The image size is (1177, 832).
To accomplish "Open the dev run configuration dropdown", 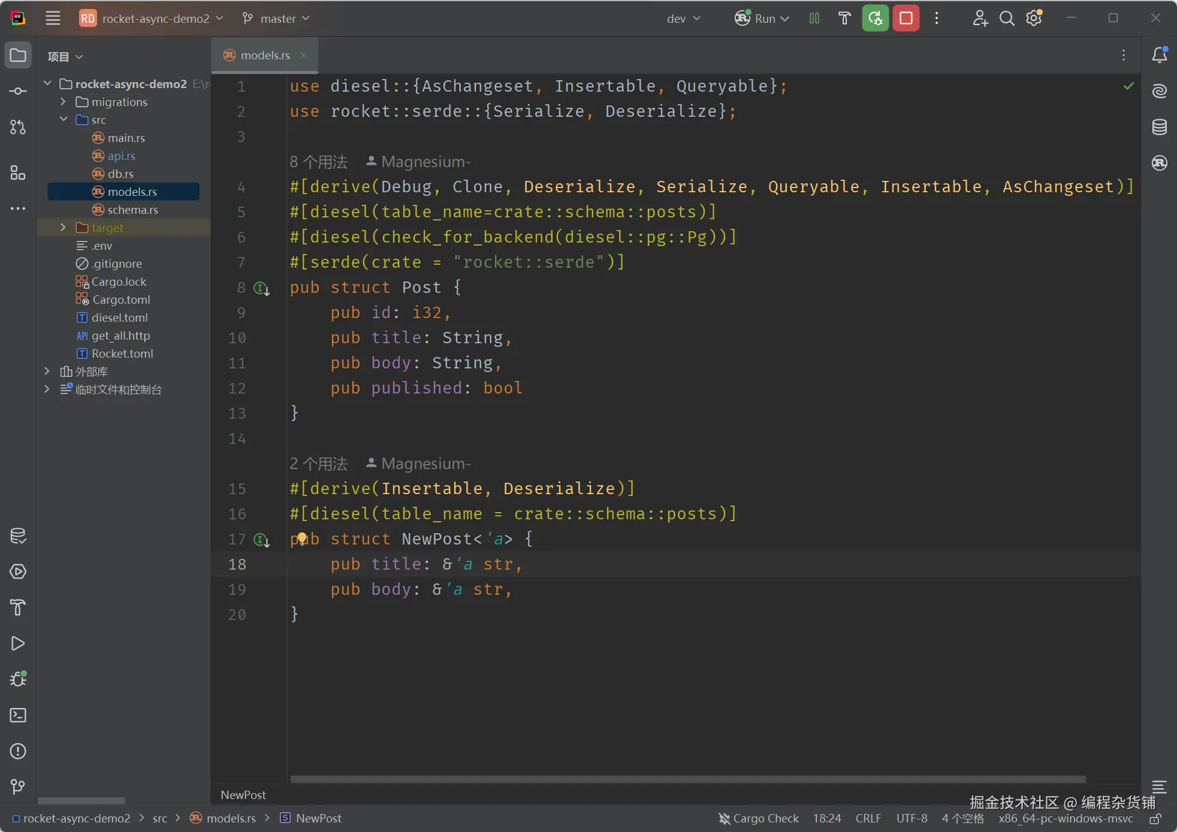I will tap(683, 19).
